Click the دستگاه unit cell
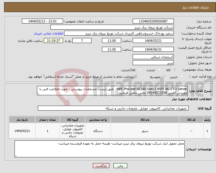This screenshot has height=173, width=216. (x=98, y=131)
